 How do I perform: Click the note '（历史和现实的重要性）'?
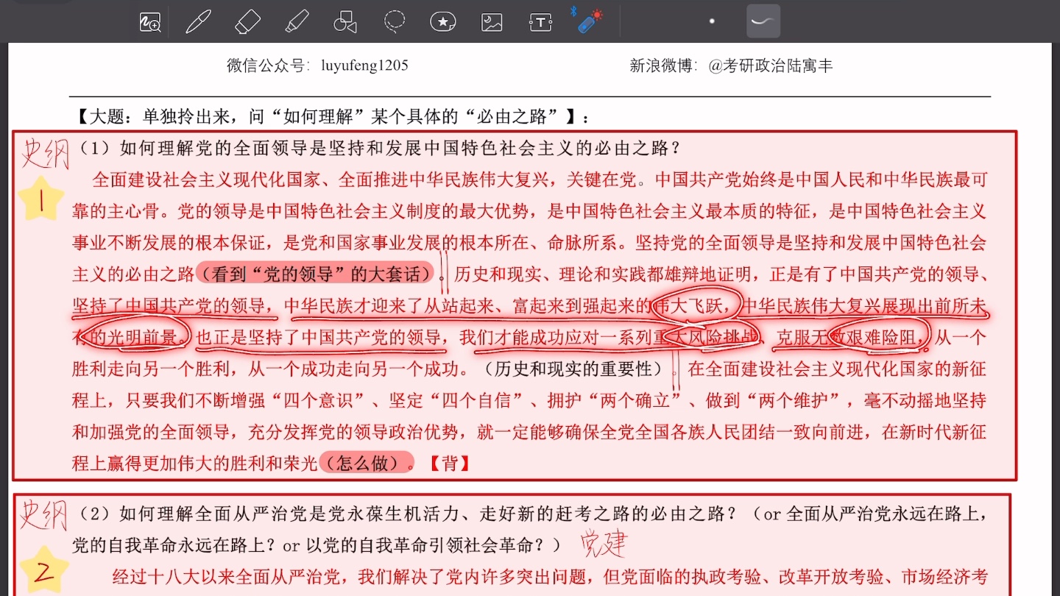click(575, 368)
